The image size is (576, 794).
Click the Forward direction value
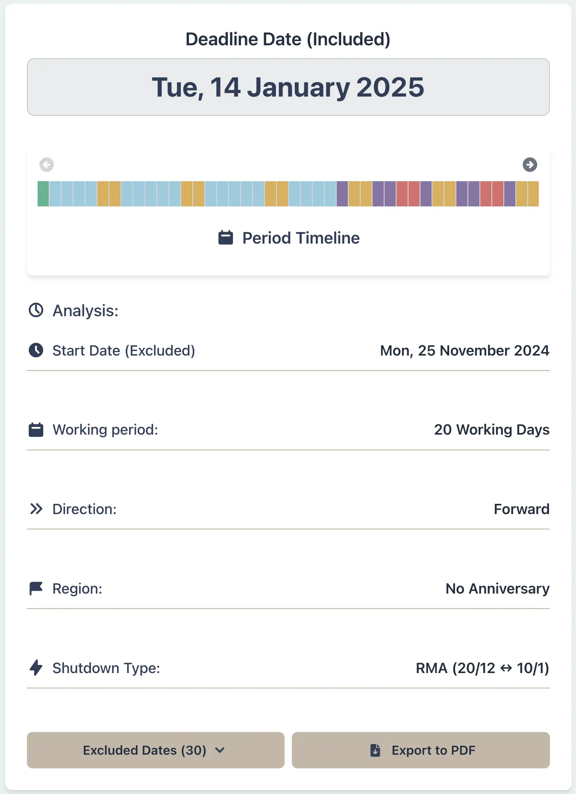point(521,509)
